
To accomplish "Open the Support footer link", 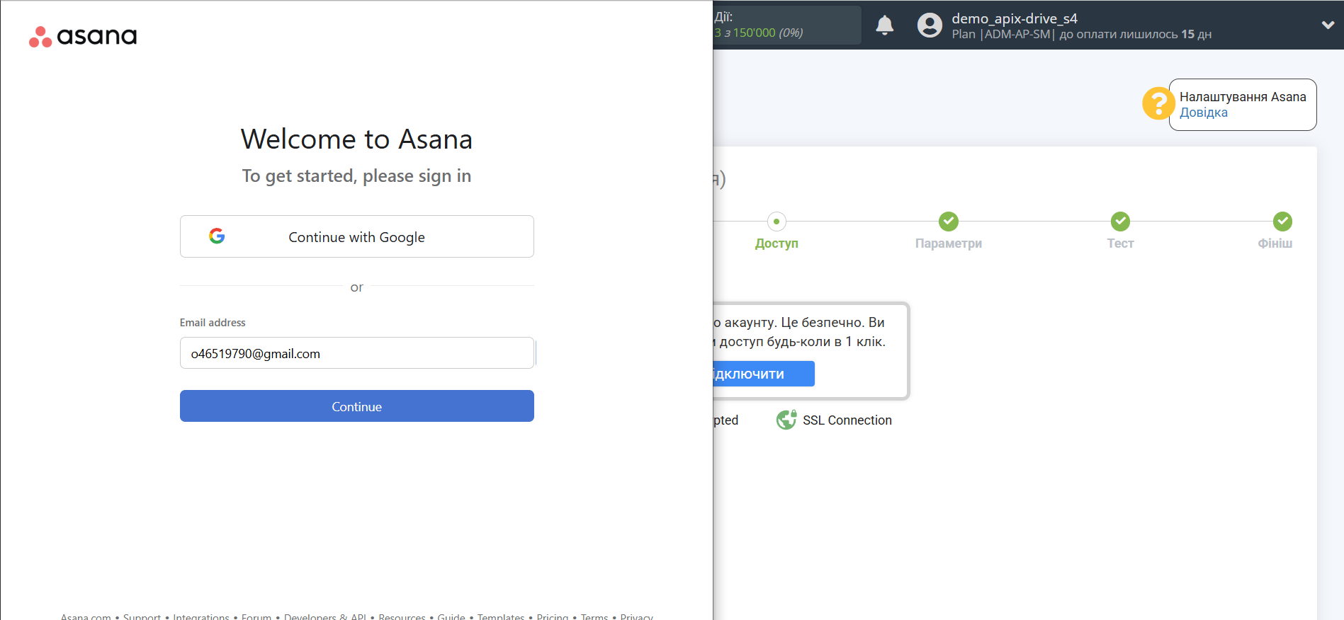I will (x=142, y=616).
